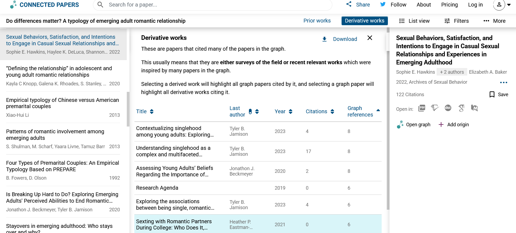Screen dimensions: 516x233
Task: Select the Derivative works tab
Action: pyautogui.click(x=364, y=21)
